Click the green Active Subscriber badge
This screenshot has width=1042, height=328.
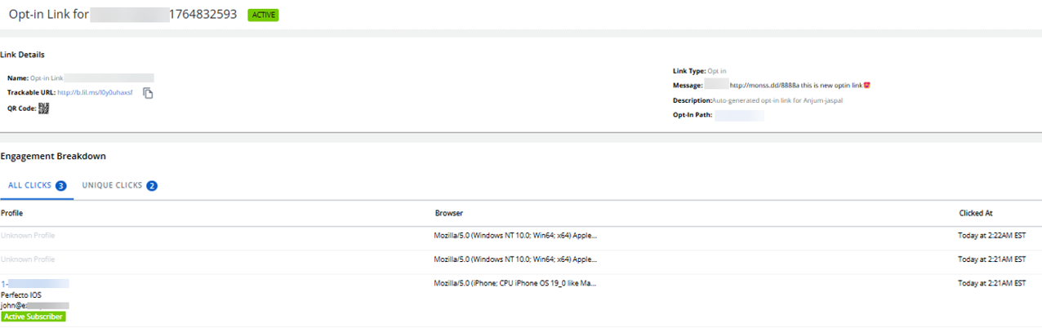pos(33,317)
